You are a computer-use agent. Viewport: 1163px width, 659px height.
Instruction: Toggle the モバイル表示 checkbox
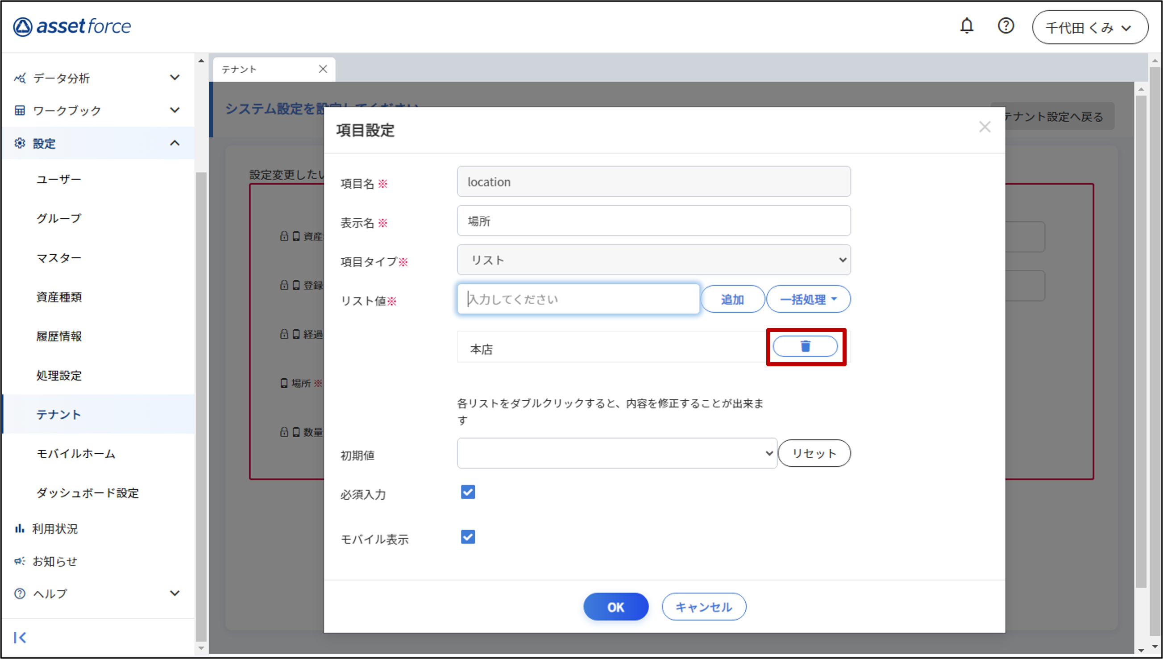tap(468, 537)
